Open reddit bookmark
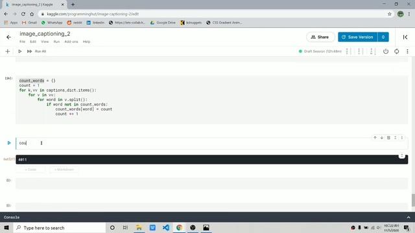Viewport: 415px width, 233px height. 75,23
